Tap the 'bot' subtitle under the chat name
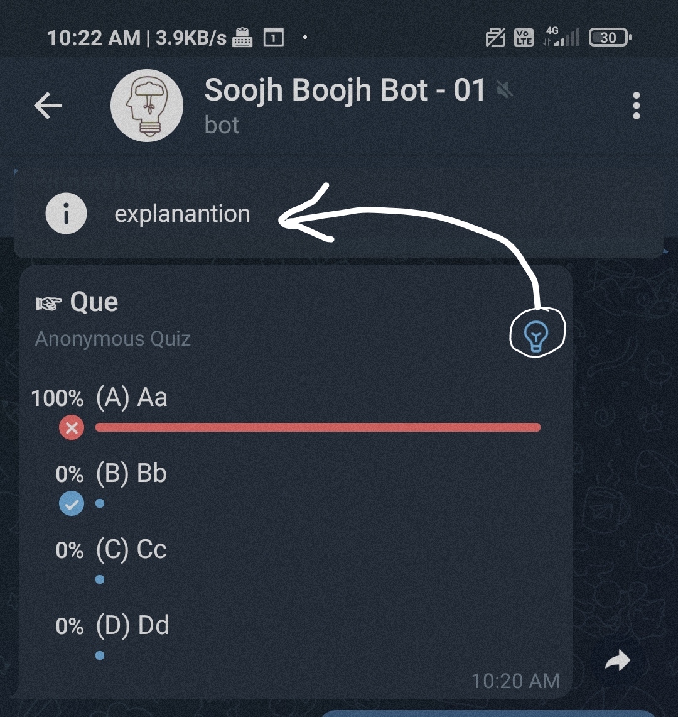 221,124
